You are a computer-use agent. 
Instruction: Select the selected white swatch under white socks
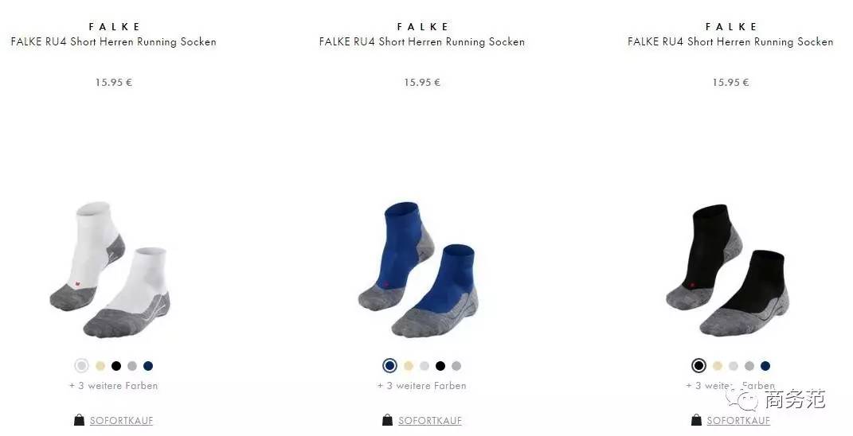coord(81,366)
